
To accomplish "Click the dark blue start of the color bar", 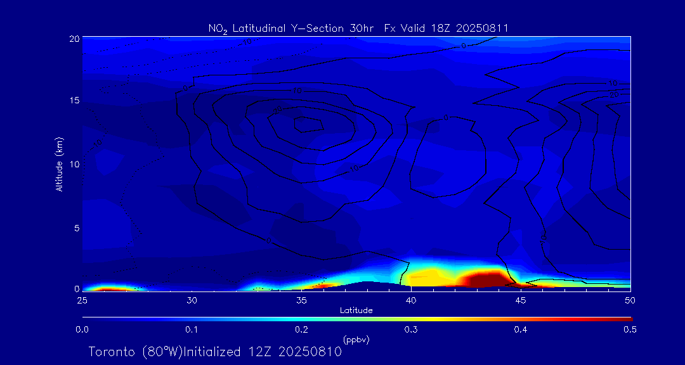I will click(89, 318).
